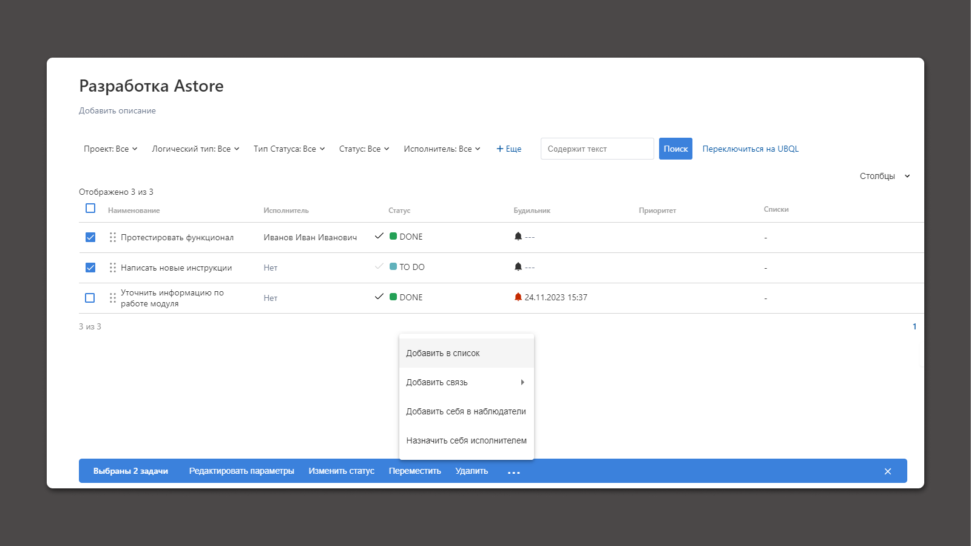Click checkmark icon in Уточнить информацию row
971x546 pixels.
coord(379,297)
